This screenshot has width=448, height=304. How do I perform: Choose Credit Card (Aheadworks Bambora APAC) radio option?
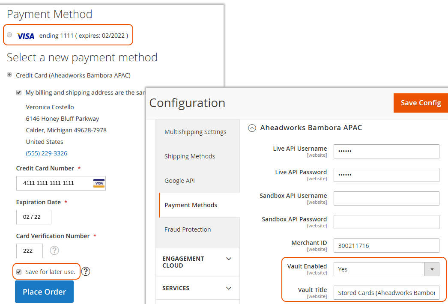(10, 75)
